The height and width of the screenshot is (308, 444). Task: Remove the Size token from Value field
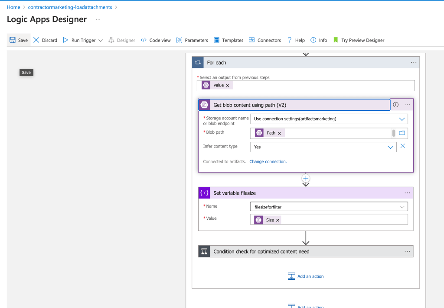278,220
